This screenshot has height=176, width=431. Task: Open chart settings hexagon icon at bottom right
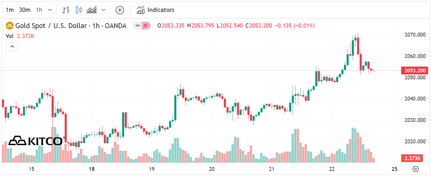tap(416, 169)
